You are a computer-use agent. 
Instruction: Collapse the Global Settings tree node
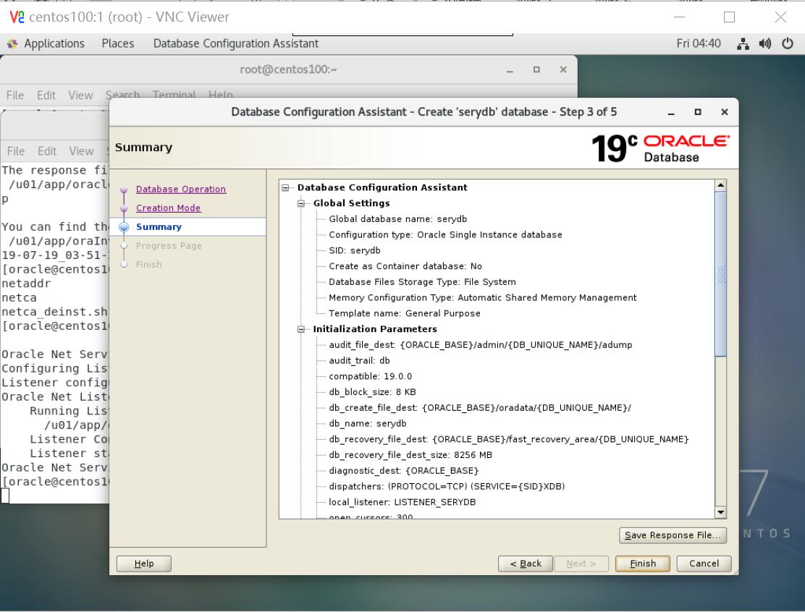click(x=301, y=204)
